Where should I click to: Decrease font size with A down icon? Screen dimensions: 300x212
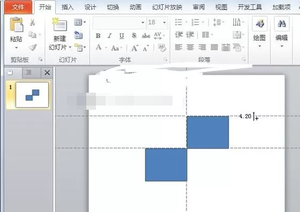tap(146, 48)
